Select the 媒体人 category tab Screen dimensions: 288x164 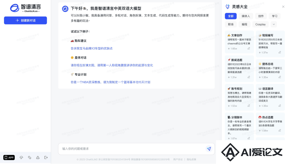pyautogui.click(x=246, y=16)
